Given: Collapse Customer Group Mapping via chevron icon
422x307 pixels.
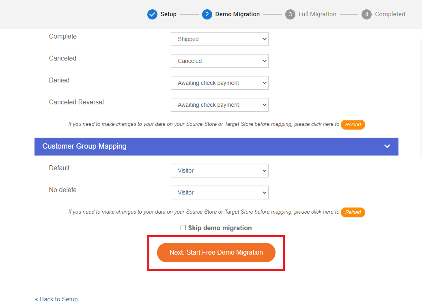Looking at the screenshot, I should point(387,146).
